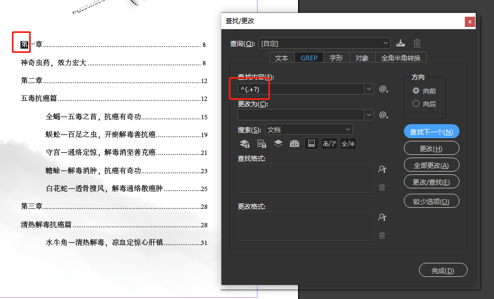The image size is (494, 299).
Task: Click the 查找下一个 button
Action: pos(431,132)
